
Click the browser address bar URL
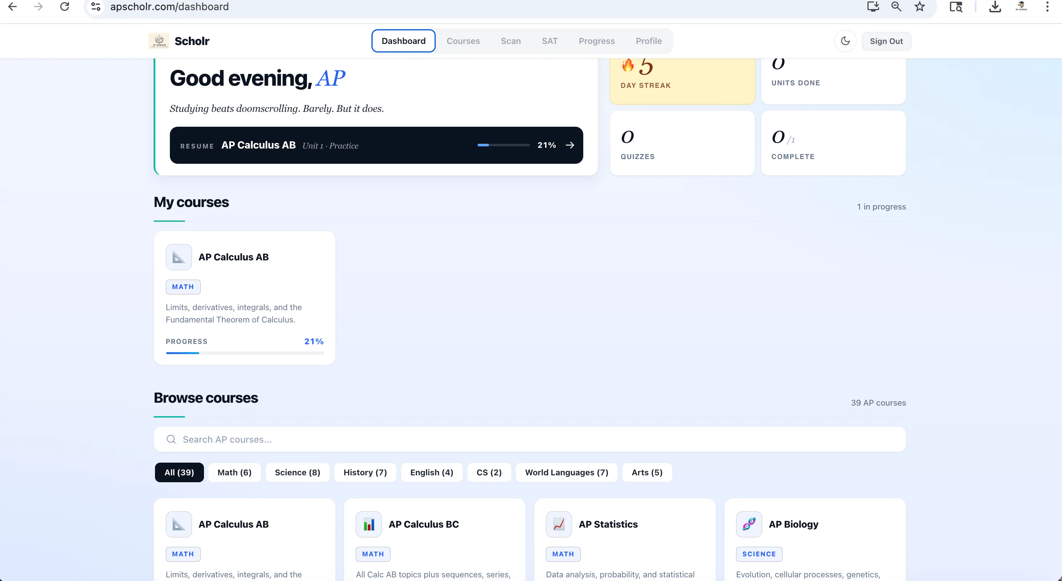pos(169,7)
